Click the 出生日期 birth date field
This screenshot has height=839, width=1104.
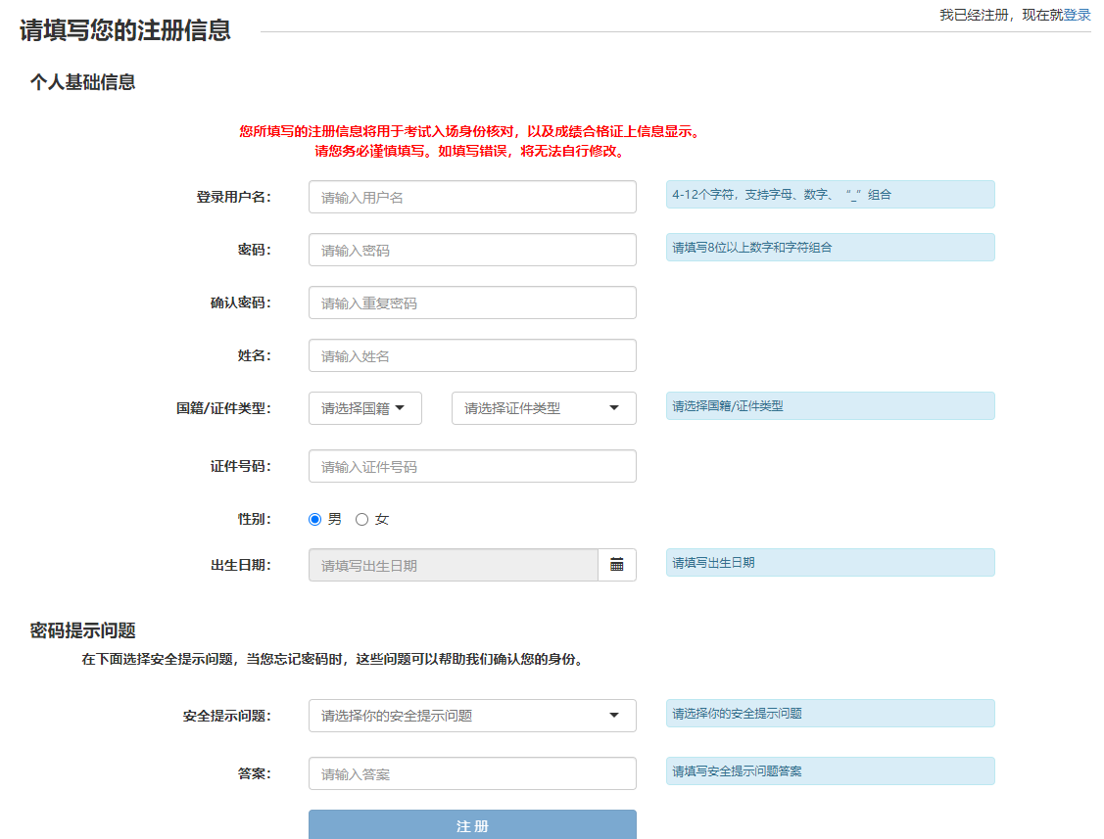point(453,565)
